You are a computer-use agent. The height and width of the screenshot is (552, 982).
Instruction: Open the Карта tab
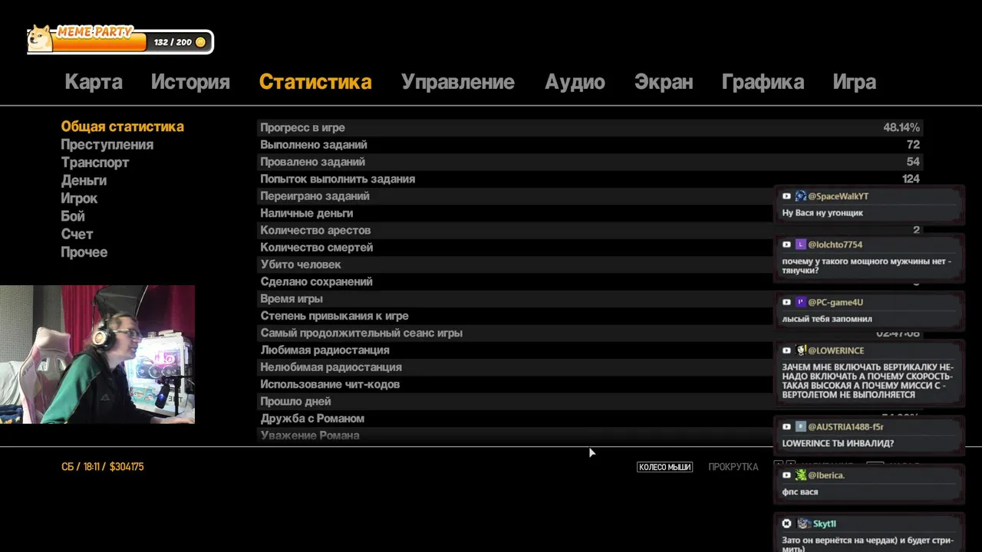point(94,82)
